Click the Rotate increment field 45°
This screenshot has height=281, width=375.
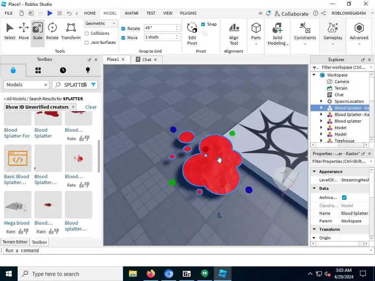[x=159, y=28]
